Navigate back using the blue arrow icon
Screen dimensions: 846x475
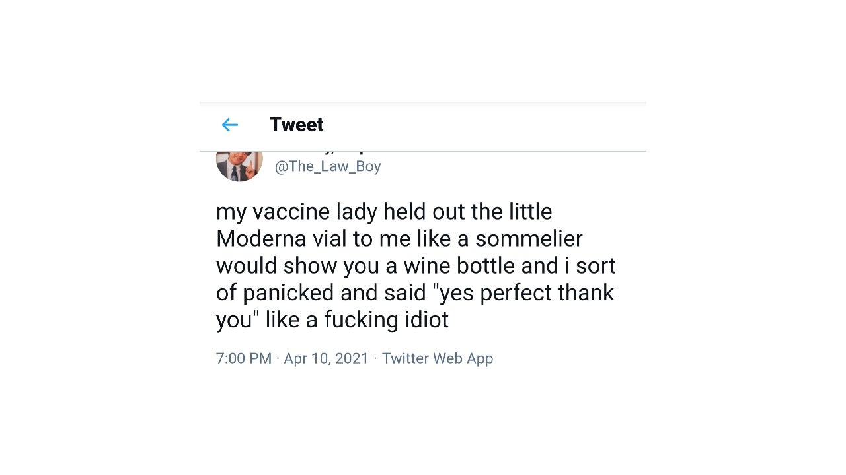click(x=229, y=125)
